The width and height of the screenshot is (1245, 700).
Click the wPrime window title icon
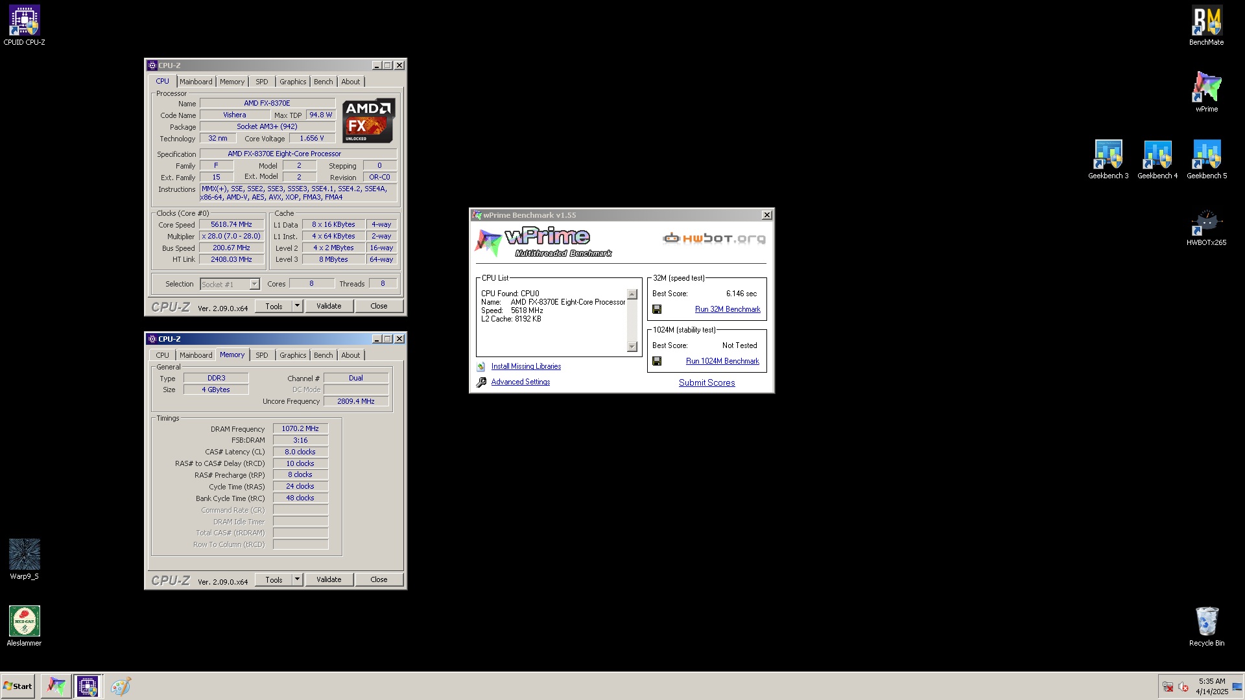[477, 215]
